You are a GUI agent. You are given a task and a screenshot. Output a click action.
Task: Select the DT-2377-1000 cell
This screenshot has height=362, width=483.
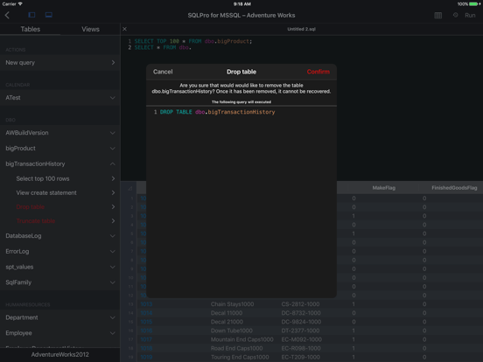(300, 331)
